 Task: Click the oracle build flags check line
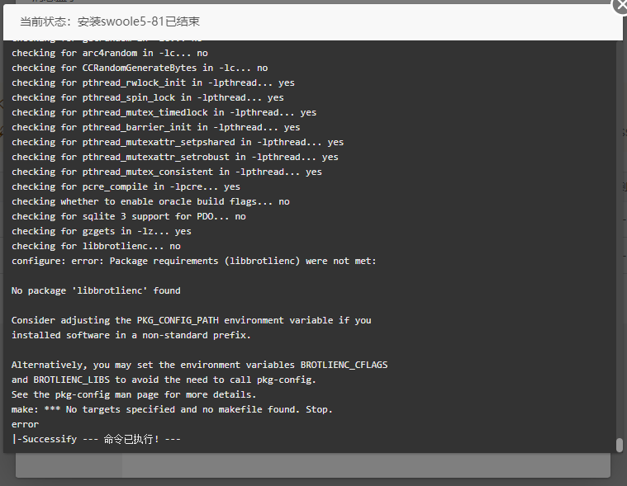(x=150, y=201)
